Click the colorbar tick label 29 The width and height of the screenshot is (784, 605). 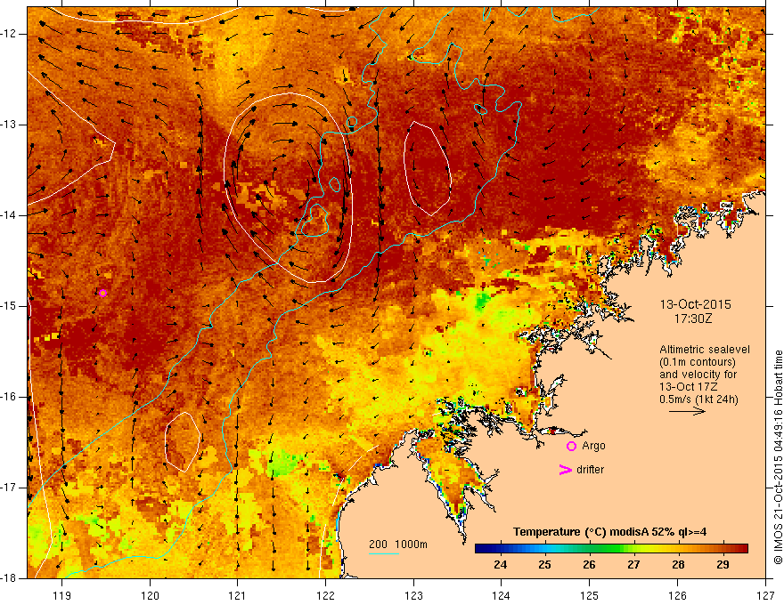(x=723, y=565)
